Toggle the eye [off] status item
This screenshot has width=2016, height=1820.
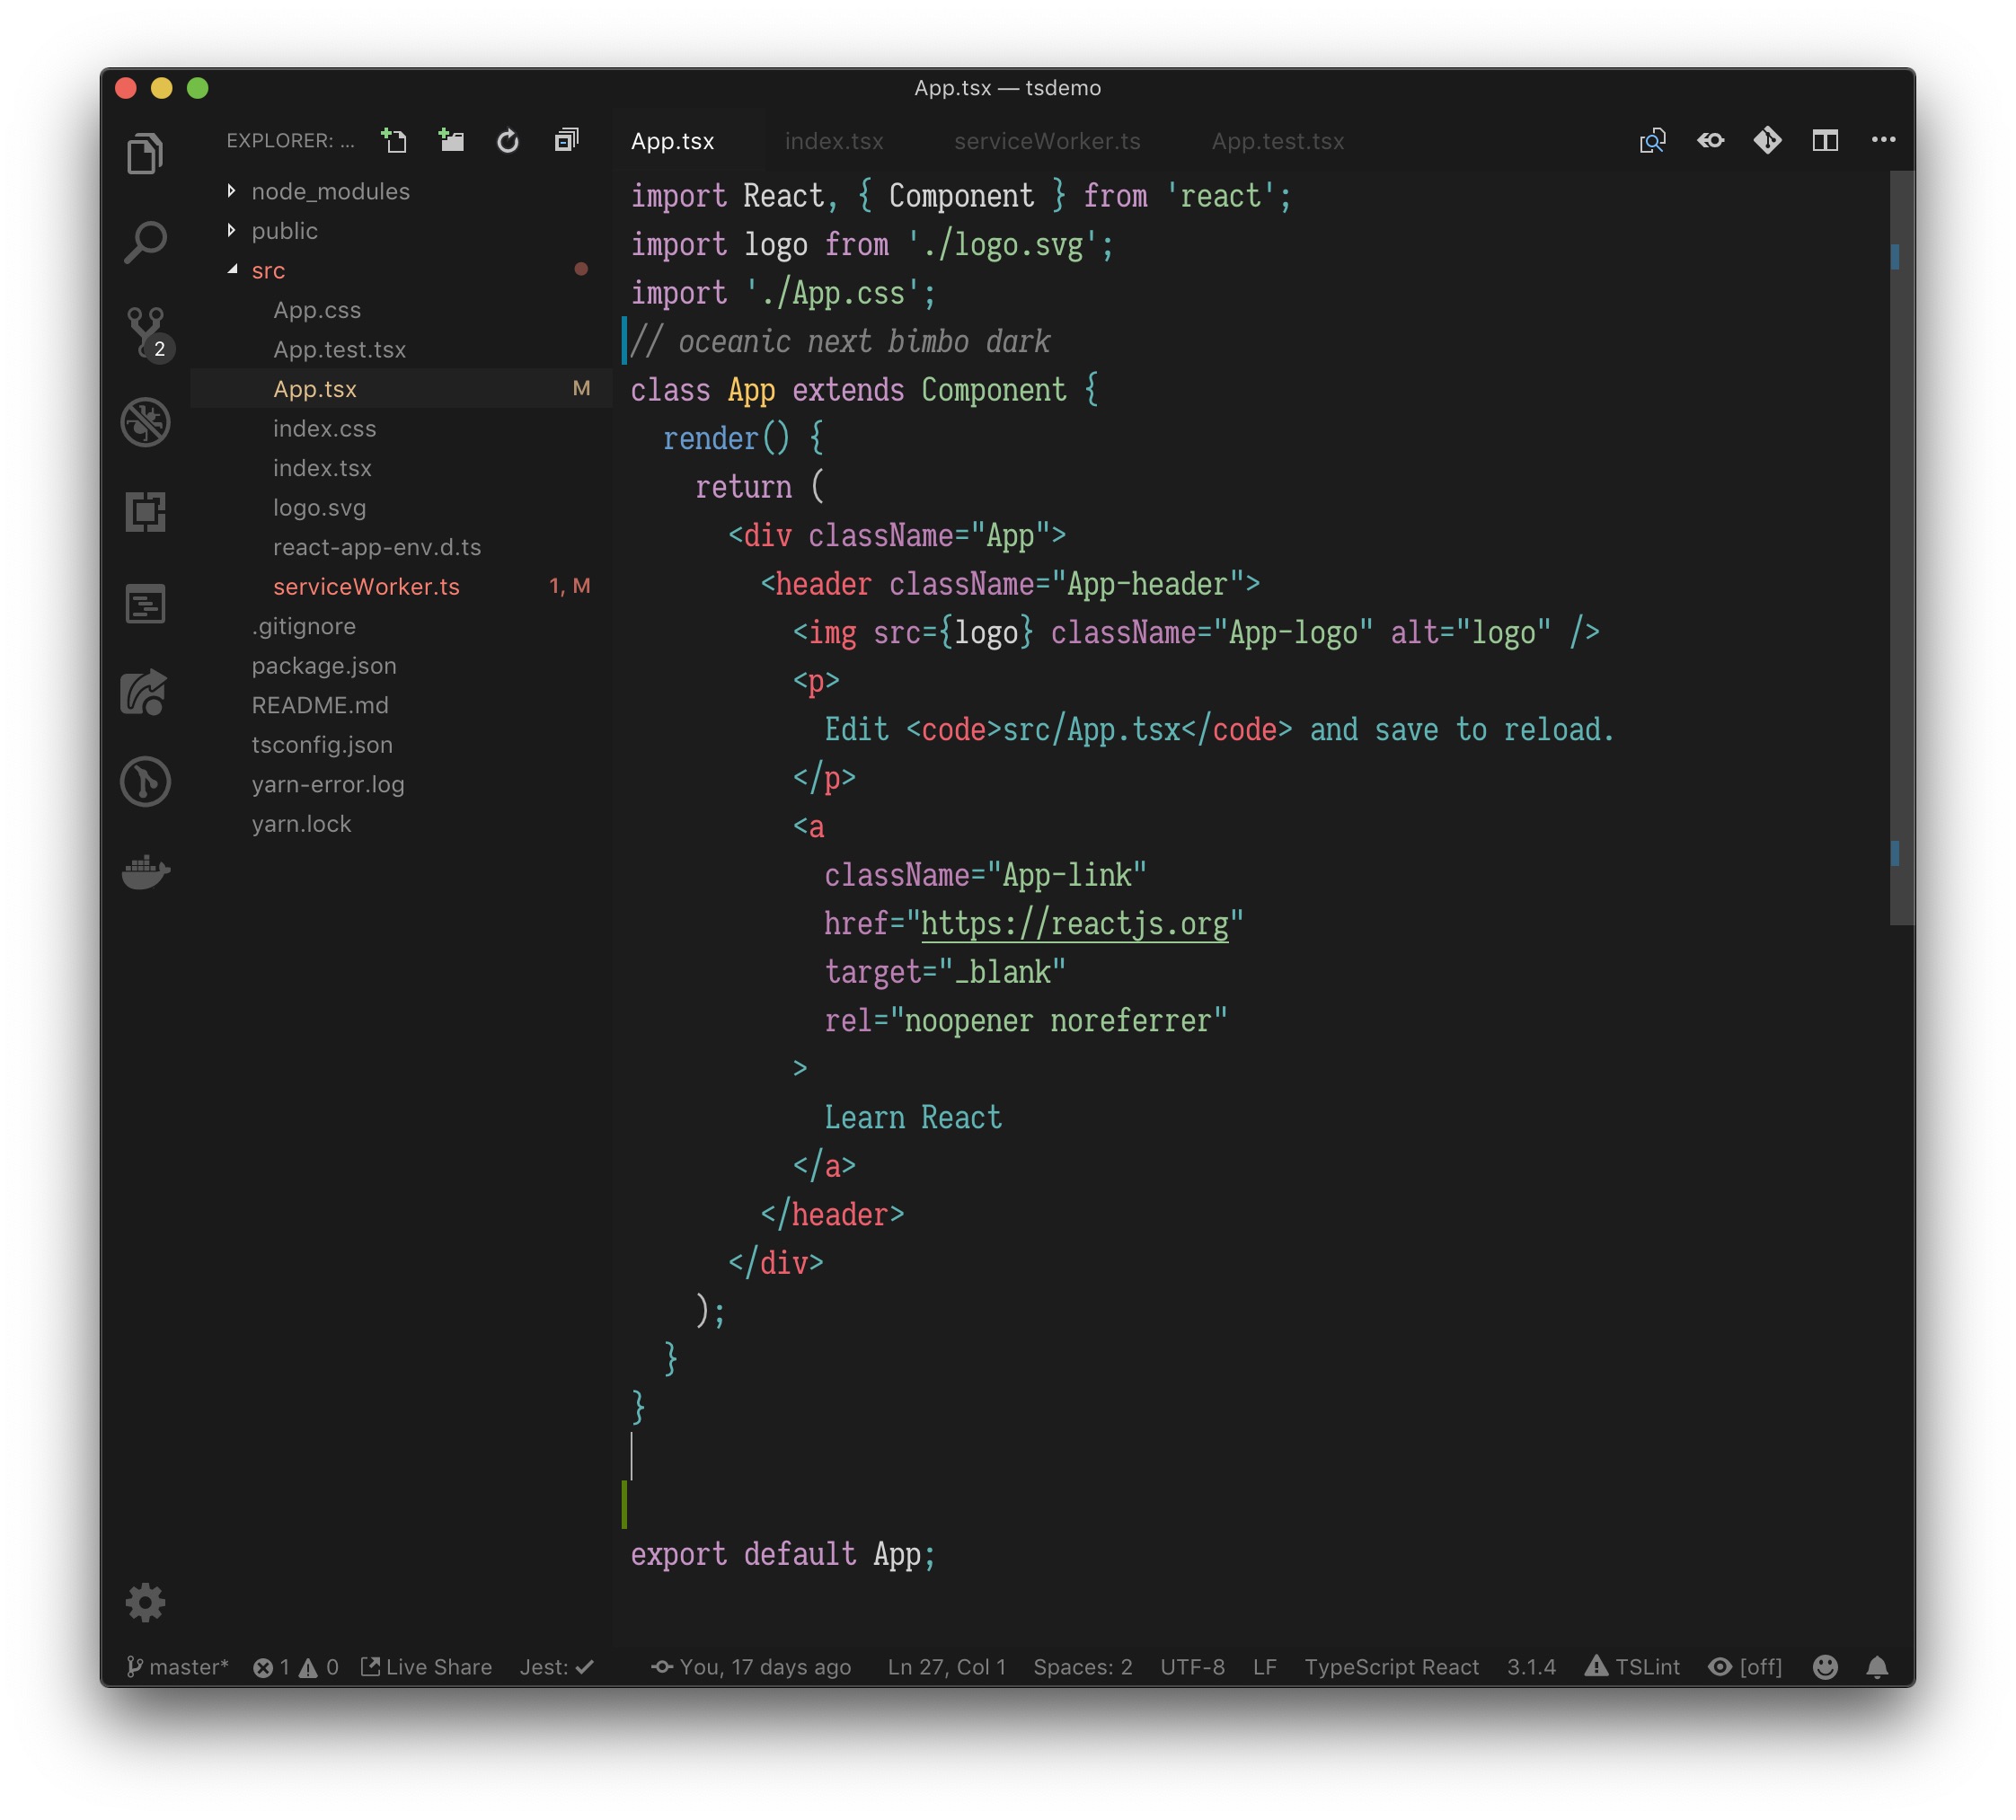pyautogui.click(x=1746, y=1667)
